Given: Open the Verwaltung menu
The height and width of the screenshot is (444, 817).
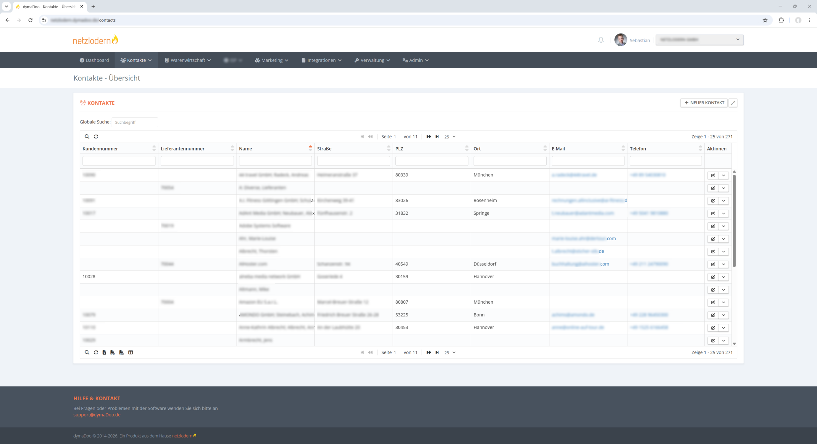Looking at the screenshot, I should coord(372,60).
